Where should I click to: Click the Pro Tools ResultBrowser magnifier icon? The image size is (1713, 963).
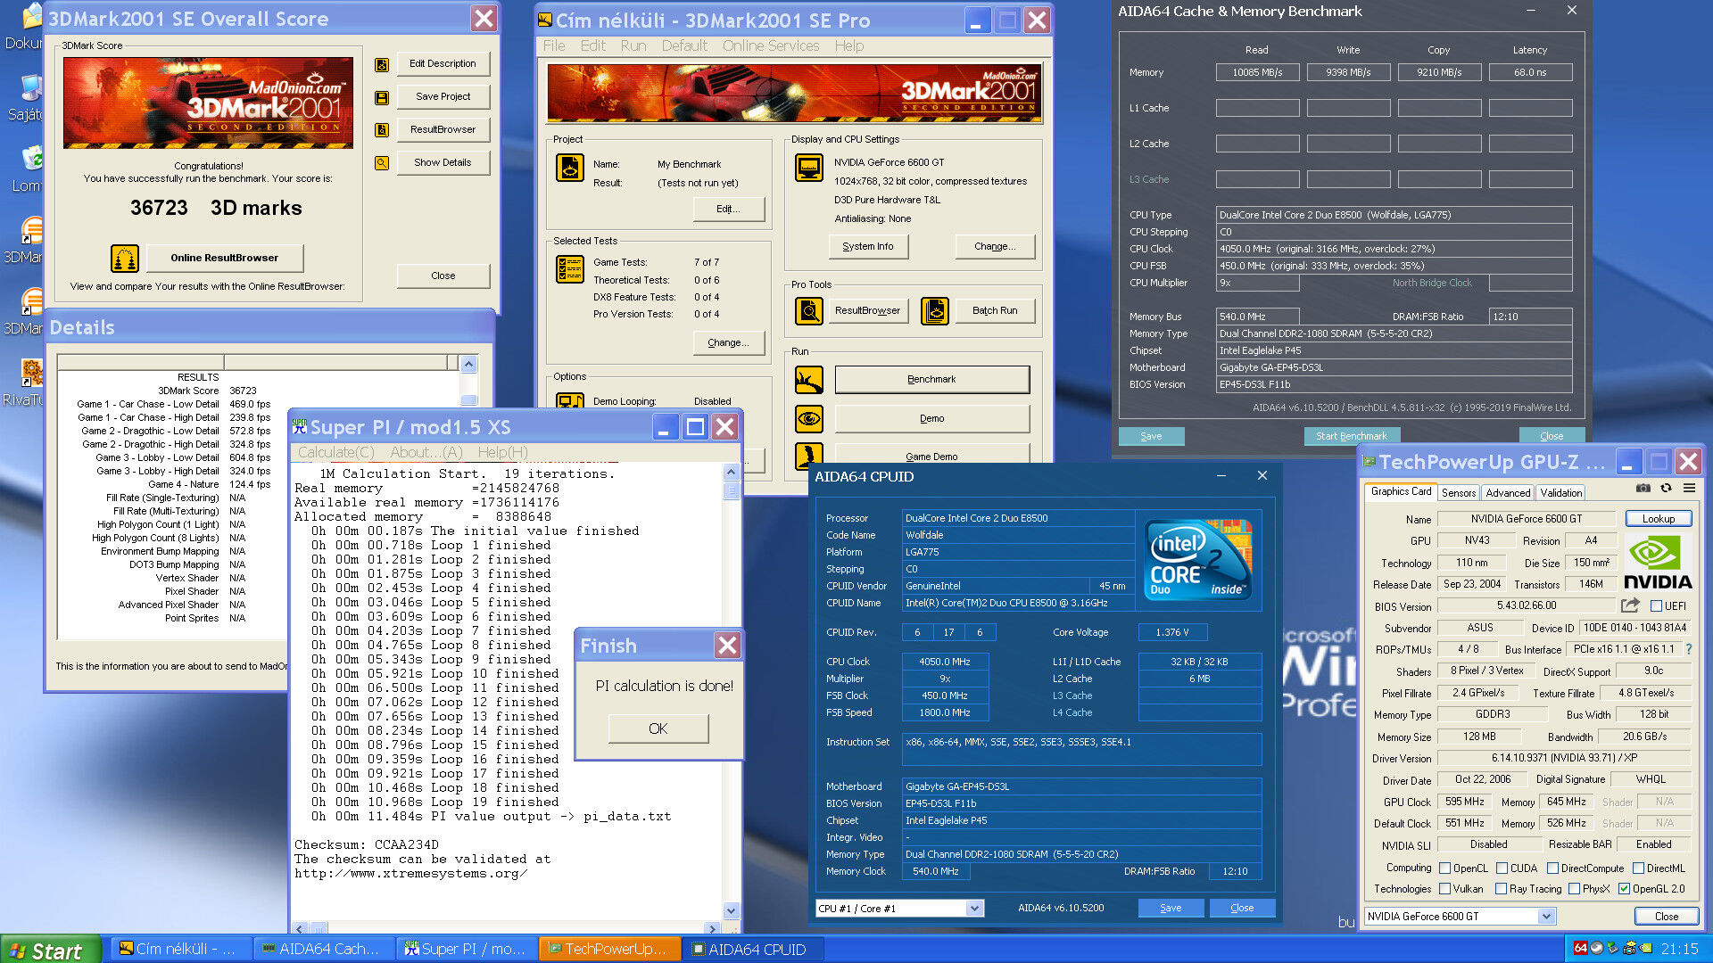tap(809, 311)
